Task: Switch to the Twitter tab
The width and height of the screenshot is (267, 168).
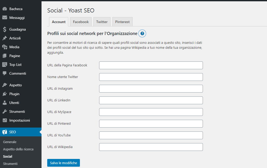Action: tap(102, 22)
